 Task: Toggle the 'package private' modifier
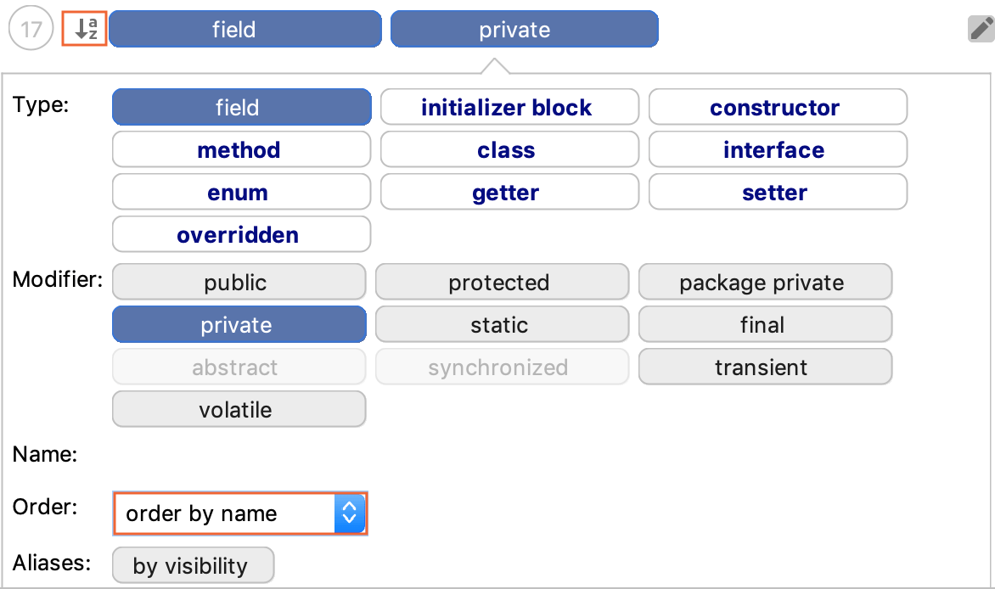(765, 283)
